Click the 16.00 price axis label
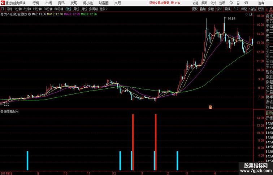The width and height of the screenshot is (273, 175). coord(260,16)
